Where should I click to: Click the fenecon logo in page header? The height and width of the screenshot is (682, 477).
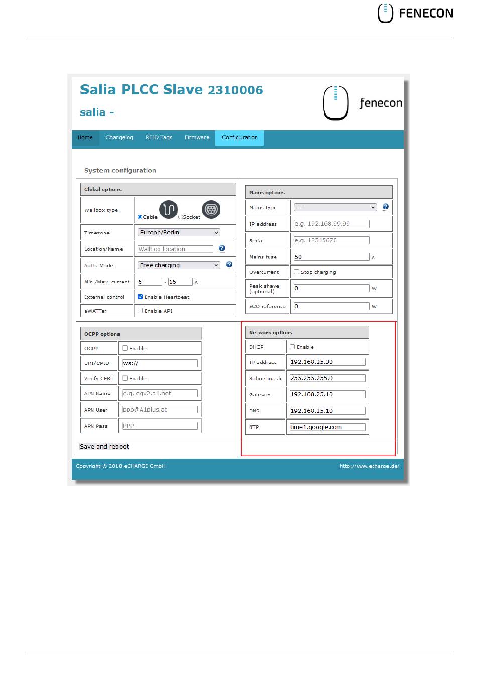tap(363, 103)
